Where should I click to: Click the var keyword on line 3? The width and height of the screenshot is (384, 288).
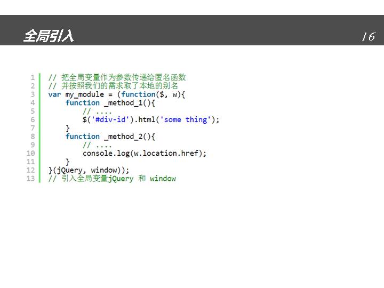coord(54,94)
